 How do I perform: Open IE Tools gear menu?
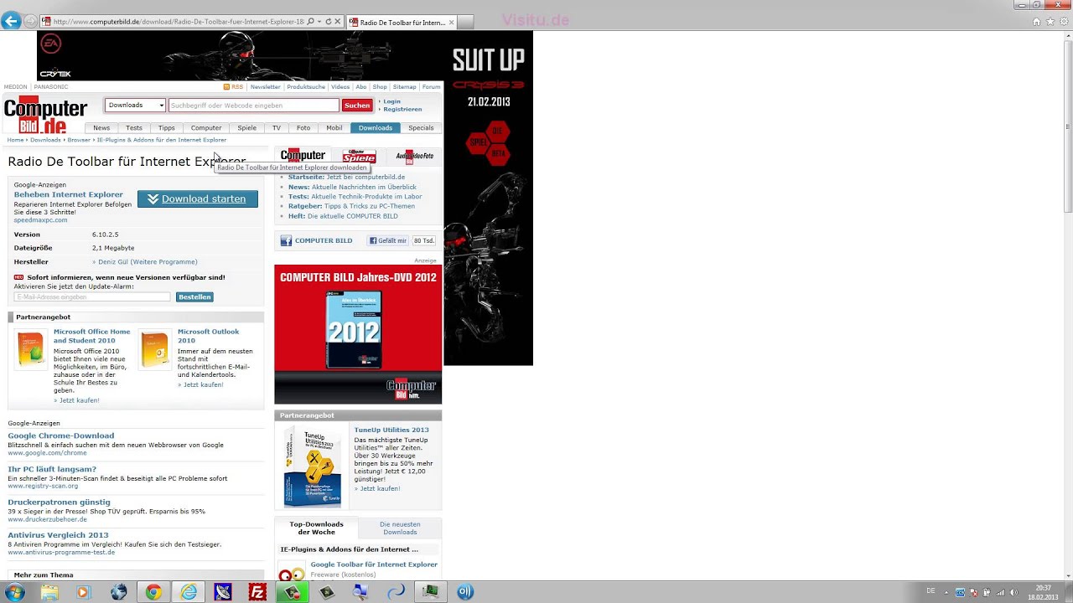(x=1062, y=22)
